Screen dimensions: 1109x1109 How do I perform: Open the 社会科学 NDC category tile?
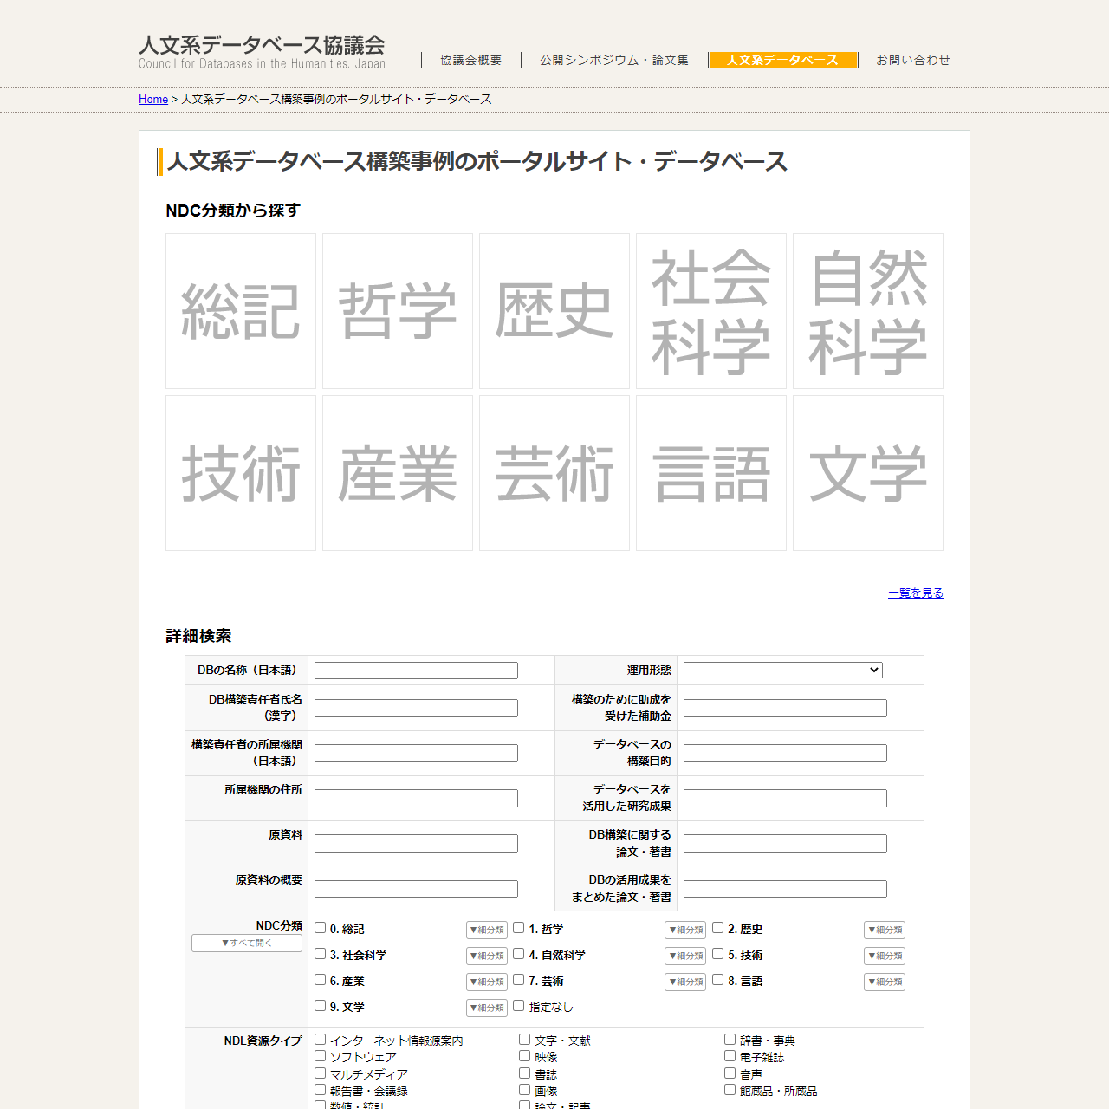[711, 311]
